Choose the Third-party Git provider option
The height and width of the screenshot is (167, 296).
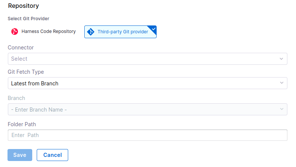(x=120, y=32)
